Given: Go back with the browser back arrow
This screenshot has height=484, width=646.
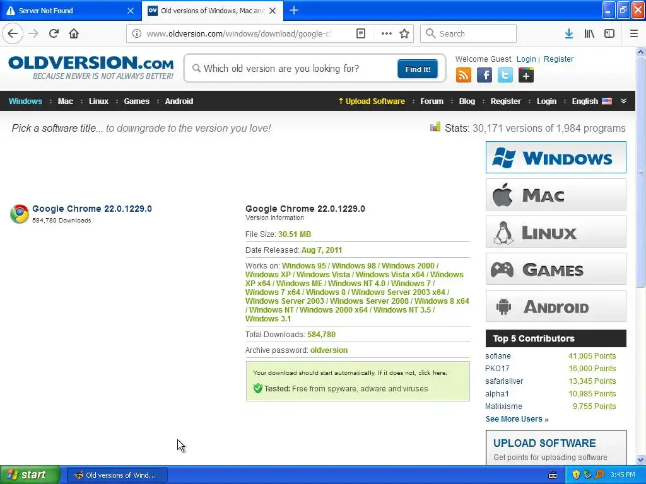Looking at the screenshot, I should 13,33.
